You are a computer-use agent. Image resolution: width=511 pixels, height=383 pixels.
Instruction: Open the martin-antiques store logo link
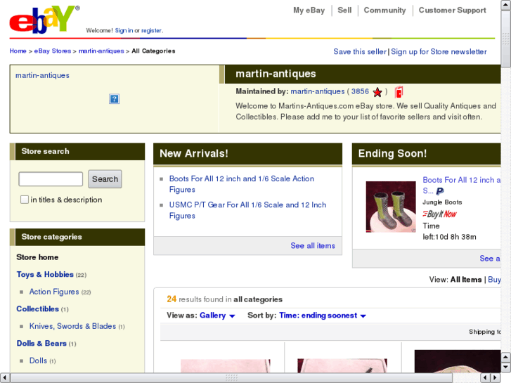tap(42, 75)
